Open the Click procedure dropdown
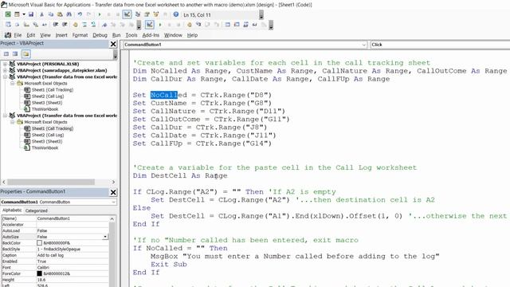510x287 pixels. coord(440,45)
